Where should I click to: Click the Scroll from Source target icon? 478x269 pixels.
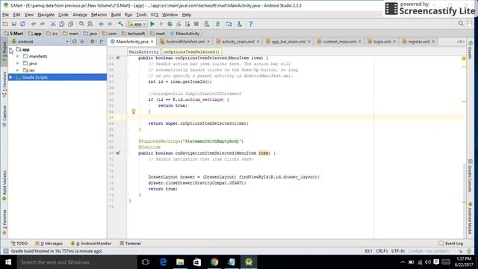pos(75,42)
